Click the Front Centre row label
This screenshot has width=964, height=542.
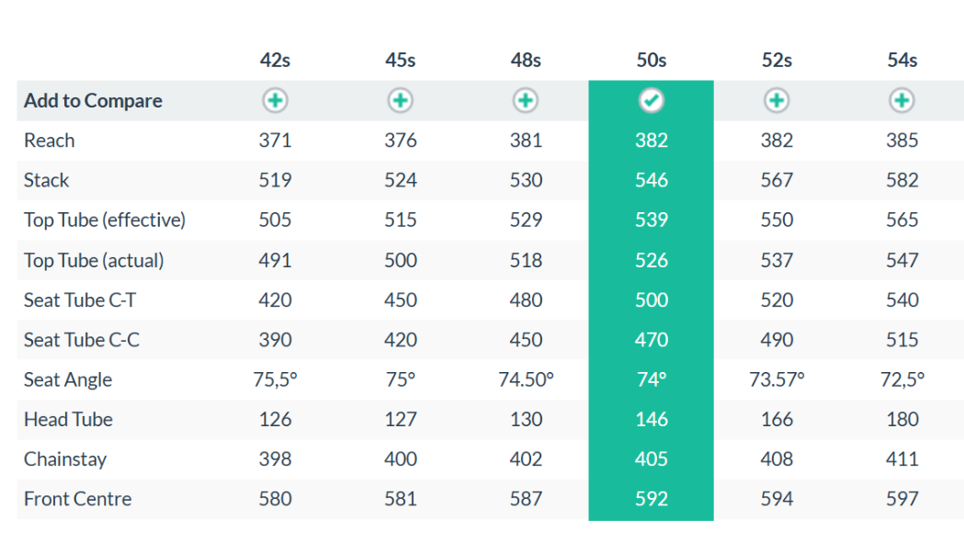click(x=77, y=499)
